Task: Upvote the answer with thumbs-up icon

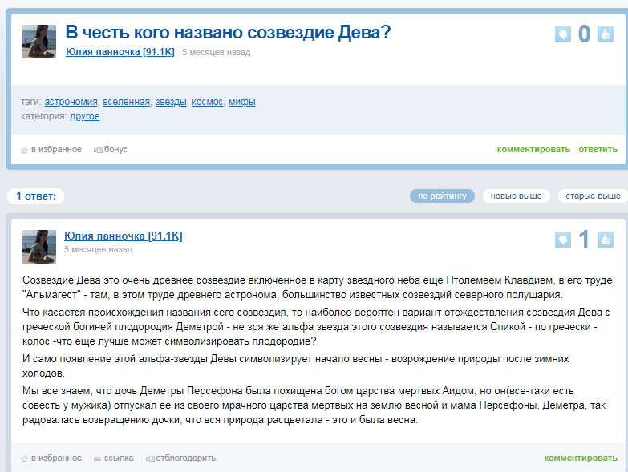Action: [x=606, y=240]
